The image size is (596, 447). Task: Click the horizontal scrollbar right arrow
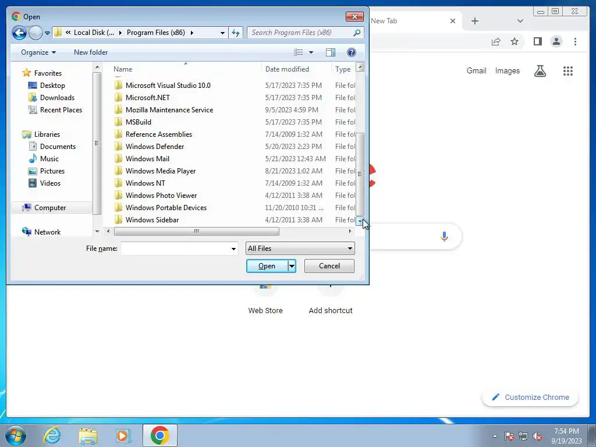coord(350,231)
